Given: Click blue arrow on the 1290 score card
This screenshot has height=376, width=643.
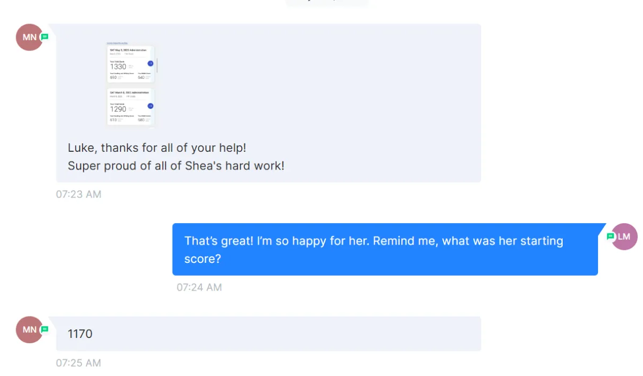Looking at the screenshot, I should click(x=150, y=106).
